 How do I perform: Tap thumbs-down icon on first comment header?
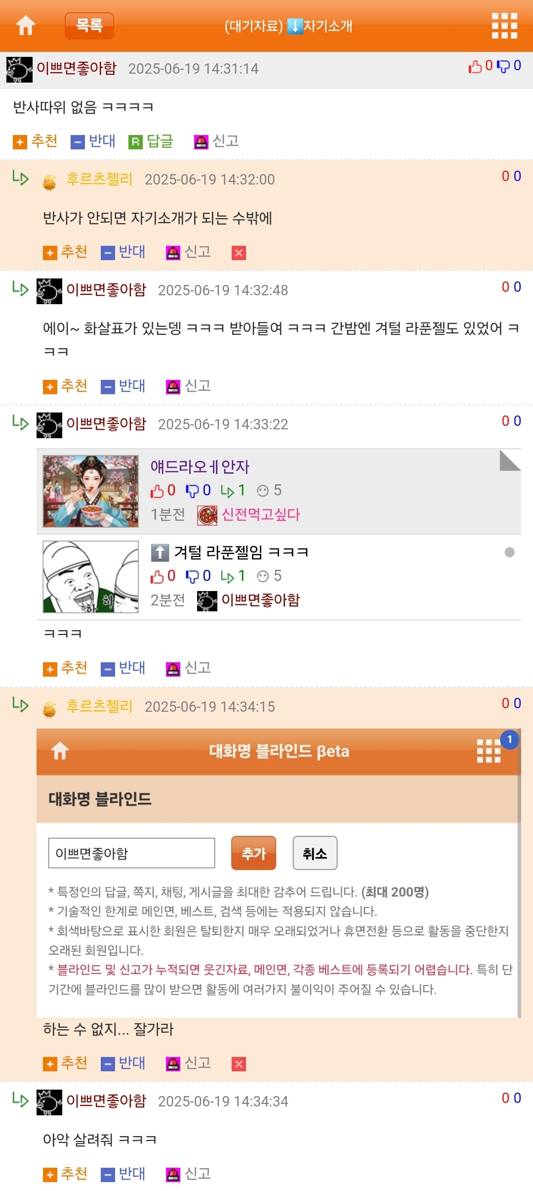click(503, 66)
